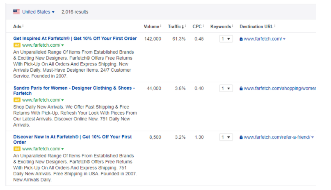Sort by the Traffic column header
This screenshot has width=331, height=190.
tap(174, 27)
